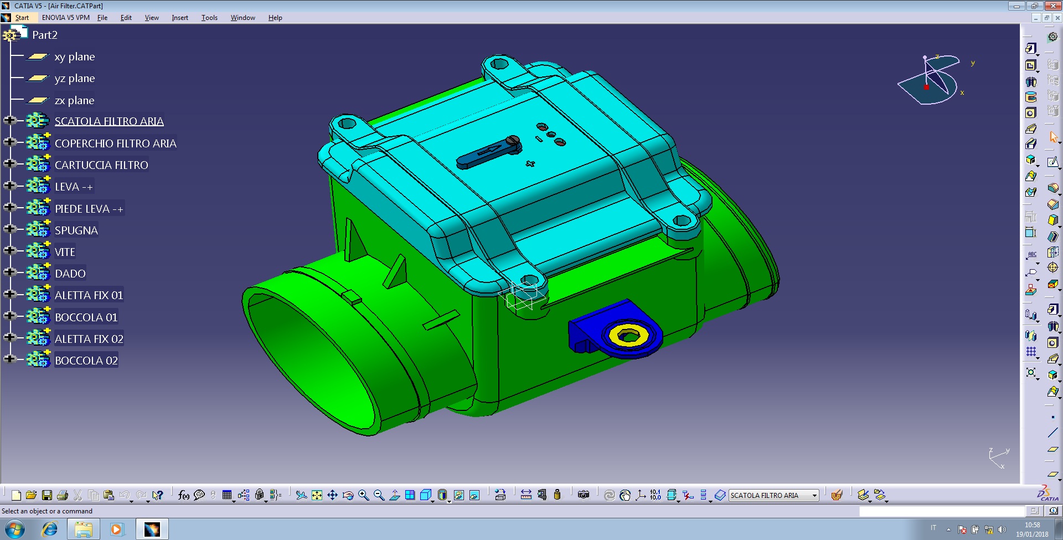Click the Measure Inertia weight icon
This screenshot has width=1063, height=540.
[557, 495]
